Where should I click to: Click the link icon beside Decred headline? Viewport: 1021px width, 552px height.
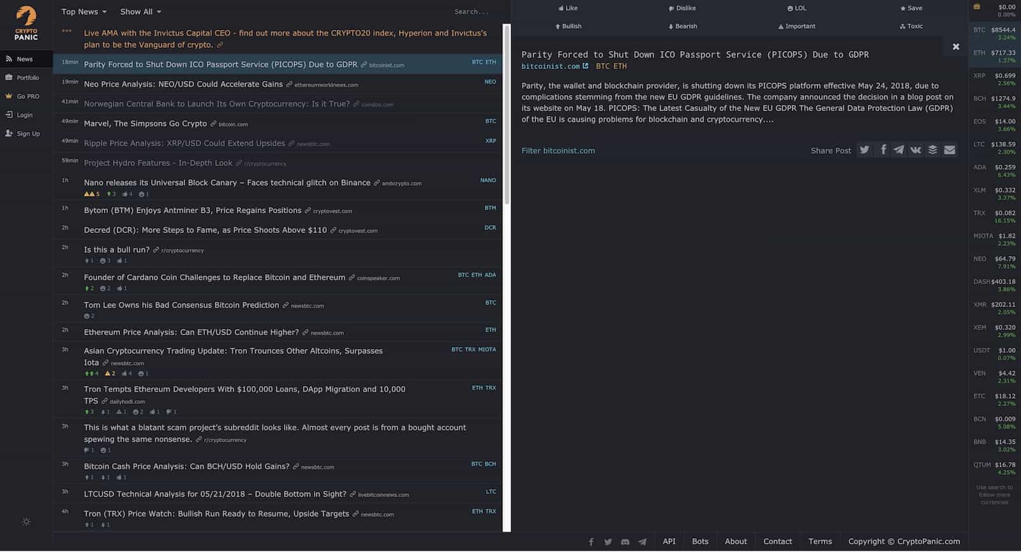coord(333,230)
